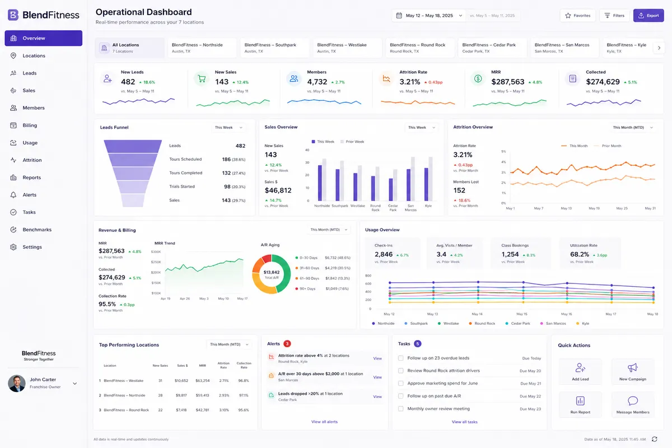This screenshot has height=448, width=672.
Task: Click the Leads icon in sidebar
Action: click(13, 73)
